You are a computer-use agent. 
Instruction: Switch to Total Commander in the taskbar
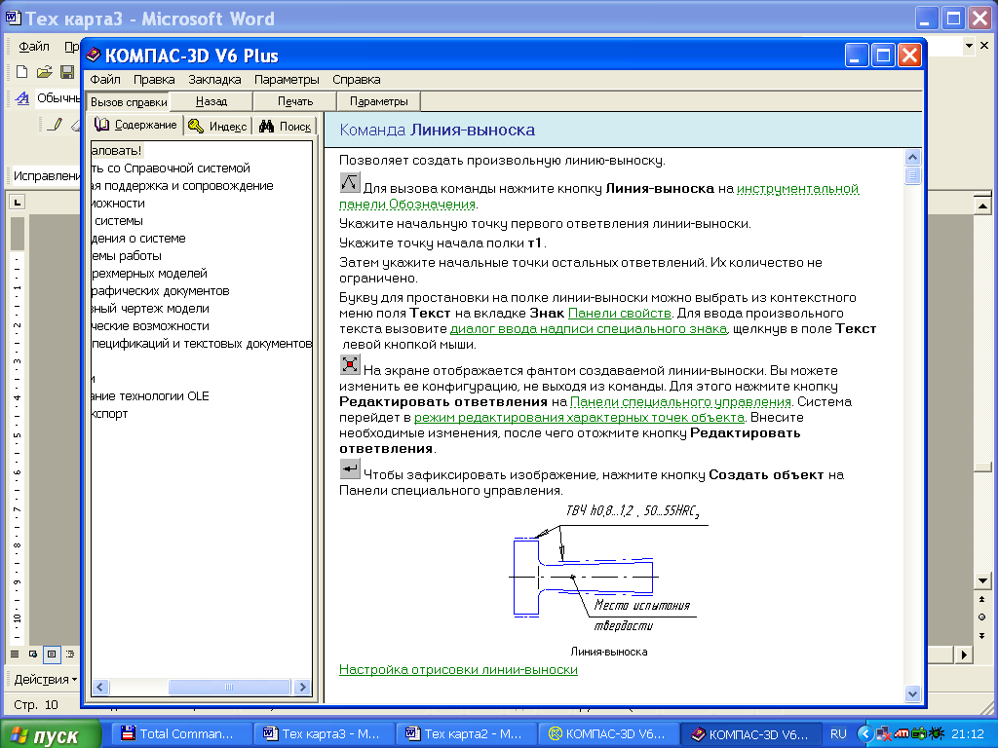click(180, 734)
